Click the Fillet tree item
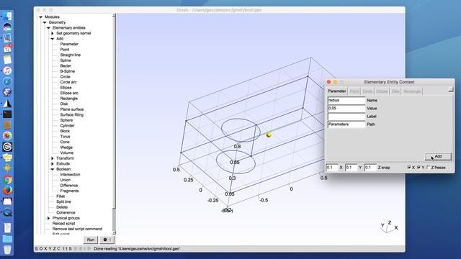Screen dimensions: 461x259 click(61, 196)
